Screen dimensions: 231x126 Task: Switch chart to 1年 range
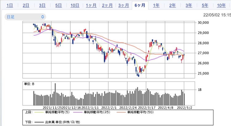pyautogui.click(x=156, y=5)
